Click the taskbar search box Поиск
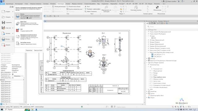The image size is (198, 111). (14, 110)
